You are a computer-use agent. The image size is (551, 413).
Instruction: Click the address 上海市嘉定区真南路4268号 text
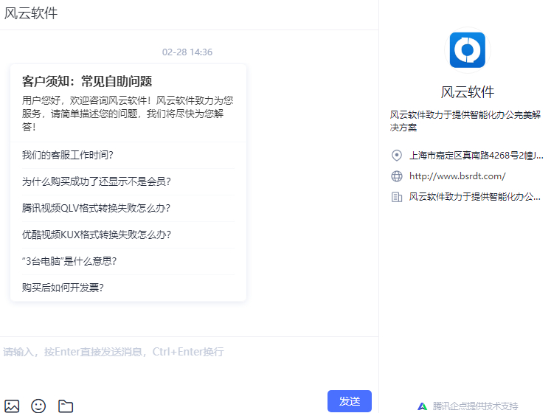(476, 156)
